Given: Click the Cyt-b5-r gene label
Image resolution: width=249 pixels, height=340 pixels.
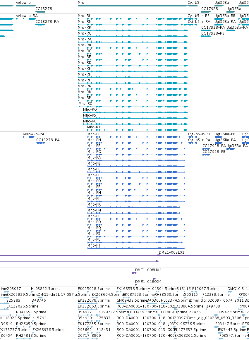Looking at the screenshot, I should [x=195, y=3].
